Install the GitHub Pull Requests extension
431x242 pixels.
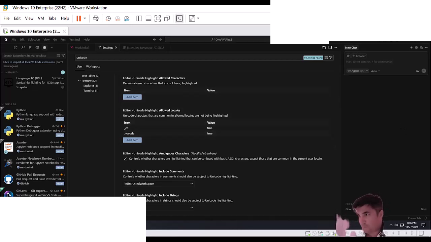60,184
